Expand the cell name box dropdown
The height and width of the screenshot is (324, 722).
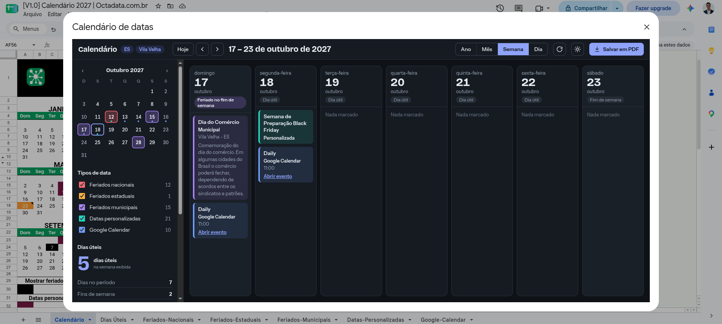click(34, 45)
